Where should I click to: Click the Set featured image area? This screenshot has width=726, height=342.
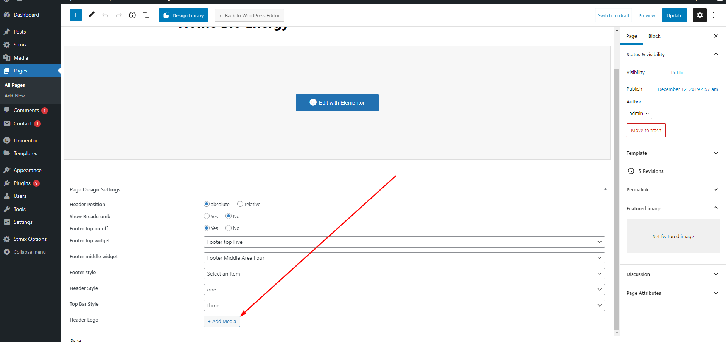[x=673, y=236]
